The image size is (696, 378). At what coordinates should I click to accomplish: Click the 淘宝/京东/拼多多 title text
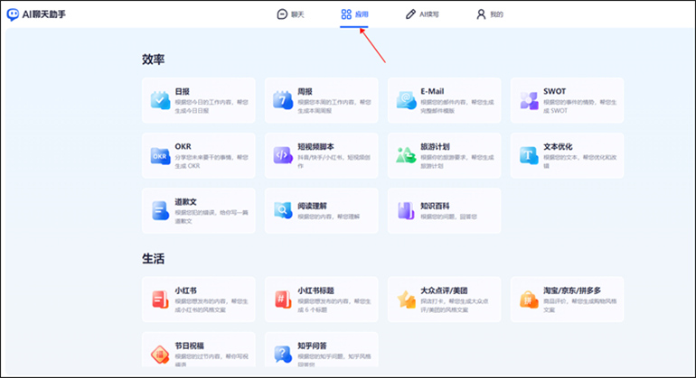pyautogui.click(x=572, y=290)
